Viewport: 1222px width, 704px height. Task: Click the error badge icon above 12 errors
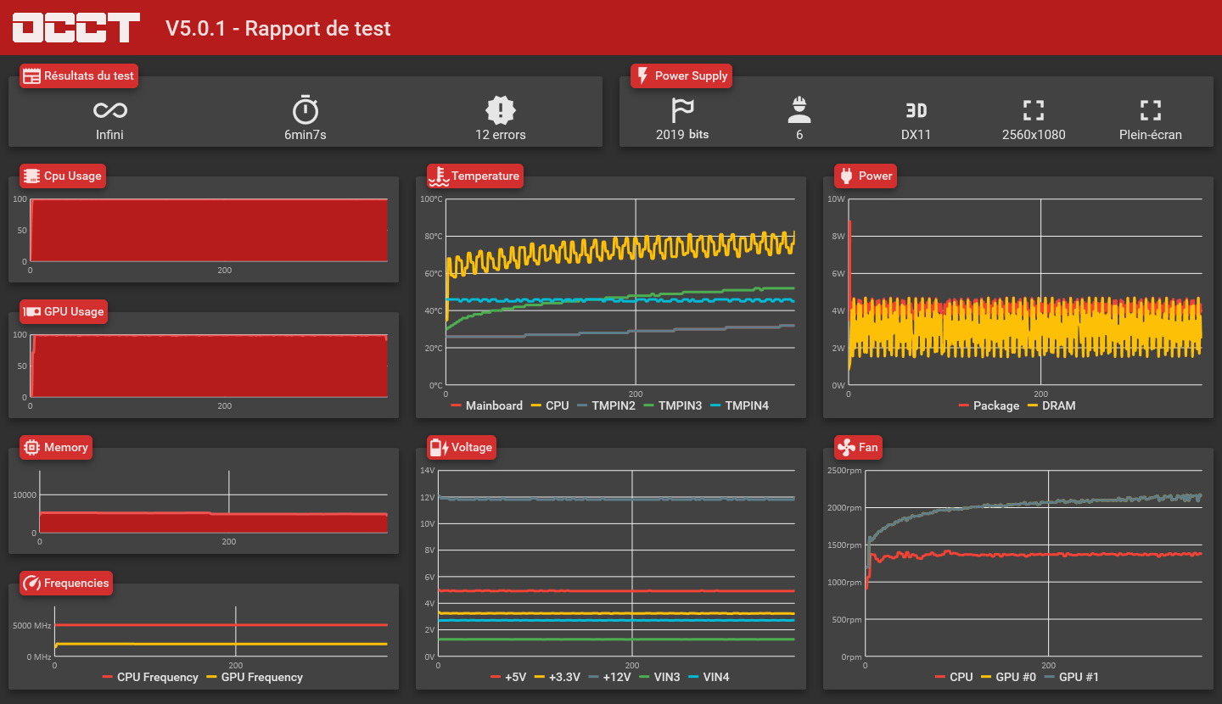pyautogui.click(x=501, y=110)
